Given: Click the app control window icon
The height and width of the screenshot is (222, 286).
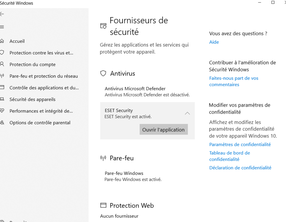Looking at the screenshot, I should tap(2, 88).
